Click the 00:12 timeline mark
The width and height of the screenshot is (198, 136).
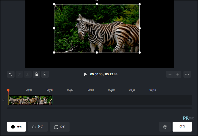pyautogui.click(x=50, y=90)
